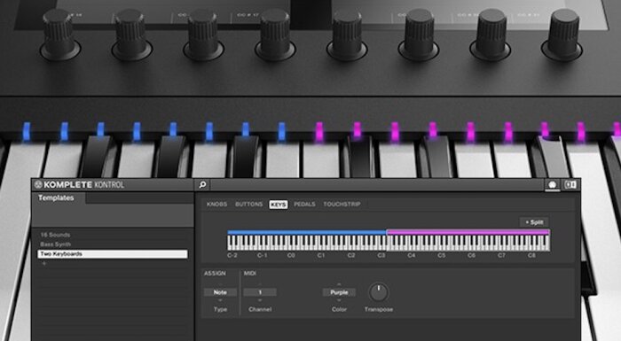Select the controller editor icon in header
Screen dimensions: 621x341
(552, 185)
